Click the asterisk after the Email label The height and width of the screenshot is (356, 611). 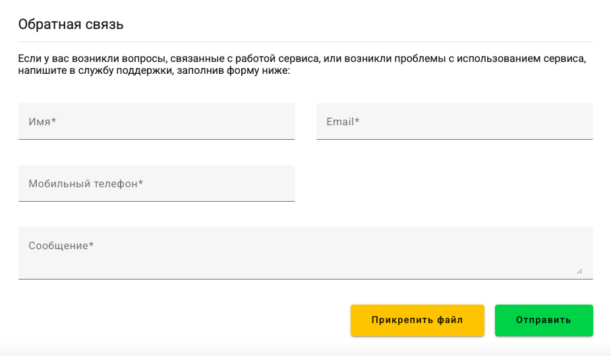click(357, 121)
